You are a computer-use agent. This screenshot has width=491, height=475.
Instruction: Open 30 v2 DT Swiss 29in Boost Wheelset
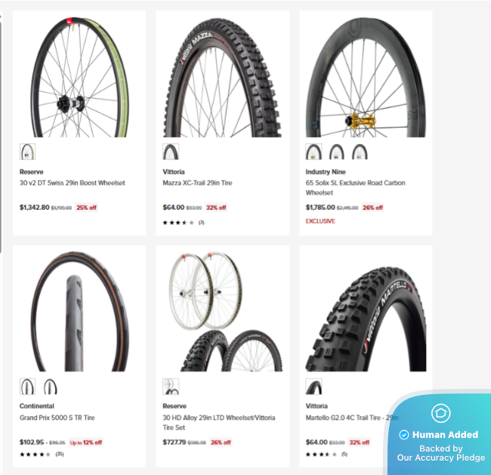73,183
